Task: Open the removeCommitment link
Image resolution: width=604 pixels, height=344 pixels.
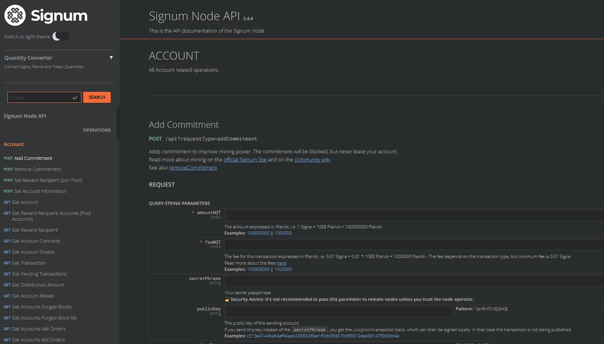Action: pos(193,168)
